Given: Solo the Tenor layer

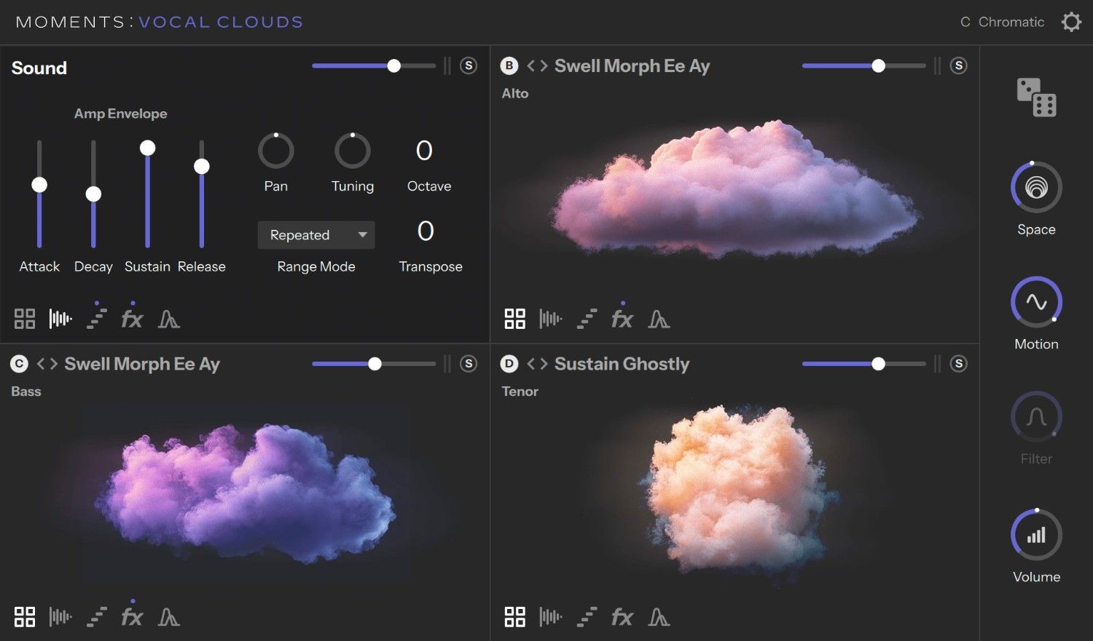Looking at the screenshot, I should pyautogui.click(x=958, y=363).
